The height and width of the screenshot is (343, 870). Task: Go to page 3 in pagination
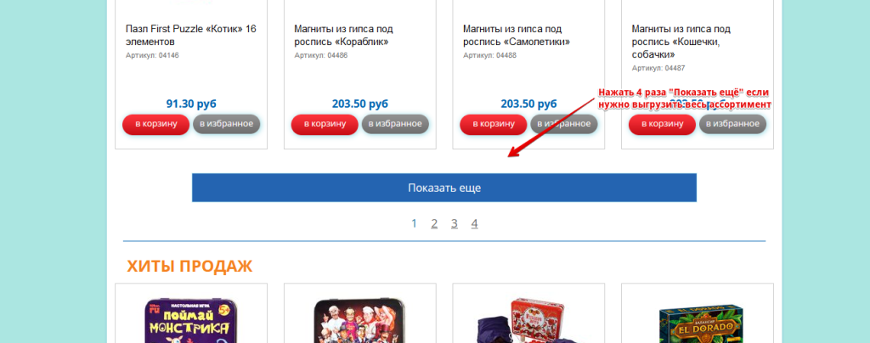click(x=455, y=223)
